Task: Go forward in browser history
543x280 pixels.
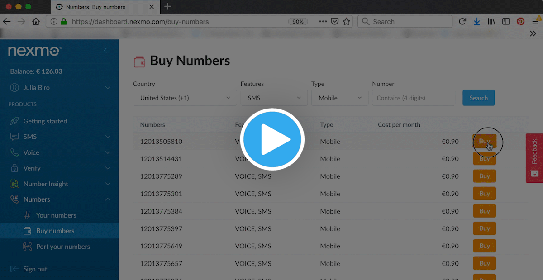Action: pyautogui.click(x=21, y=21)
